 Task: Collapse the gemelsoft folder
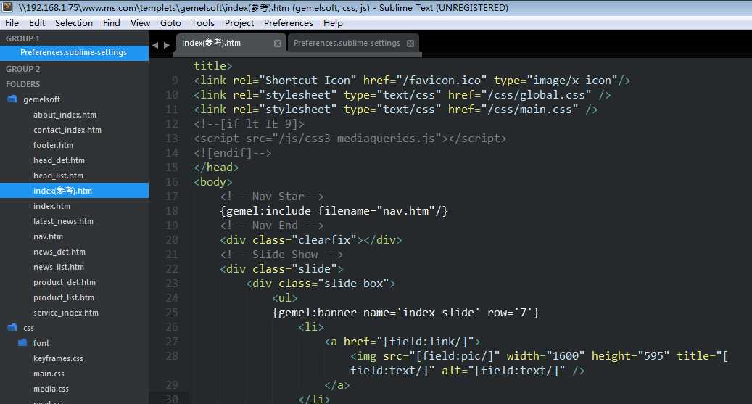[x=42, y=99]
